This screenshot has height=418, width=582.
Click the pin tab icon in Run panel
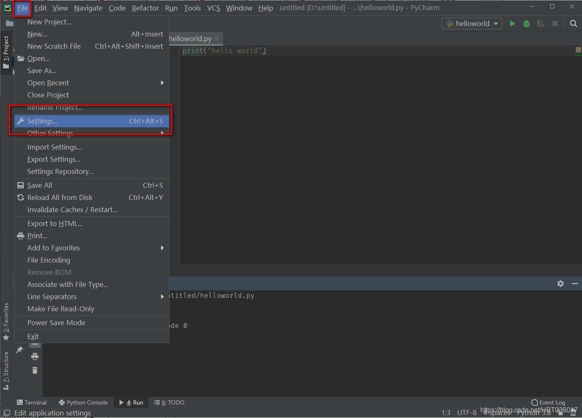[19, 350]
